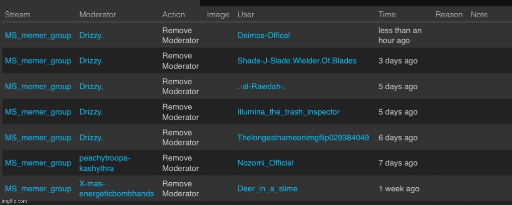Select the Illumina_the_trash_inspector user link
This screenshot has width=512, height=205.
[289, 112]
